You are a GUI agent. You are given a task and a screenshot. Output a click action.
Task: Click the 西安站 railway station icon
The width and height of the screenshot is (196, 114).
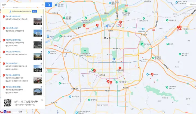coord(114,59)
